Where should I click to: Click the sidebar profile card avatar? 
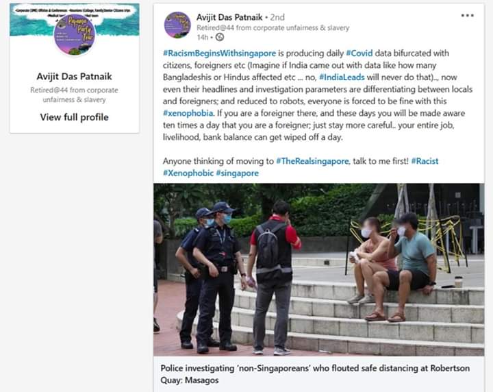pos(75,34)
